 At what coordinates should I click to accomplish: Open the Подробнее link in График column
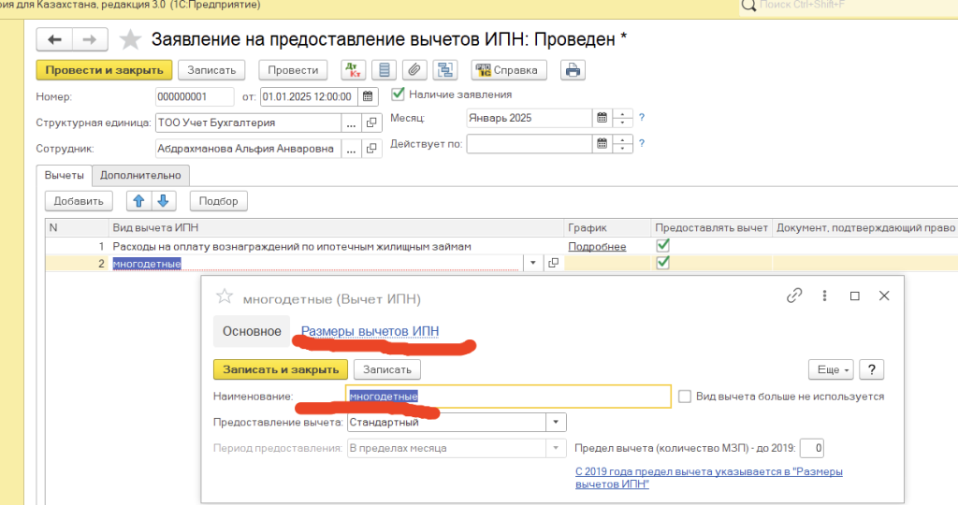tap(597, 246)
